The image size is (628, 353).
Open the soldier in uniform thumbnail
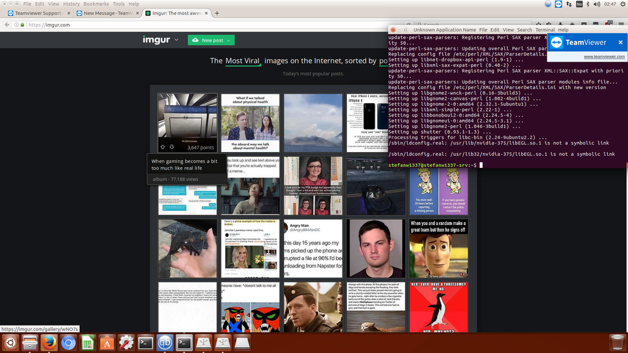point(313,307)
